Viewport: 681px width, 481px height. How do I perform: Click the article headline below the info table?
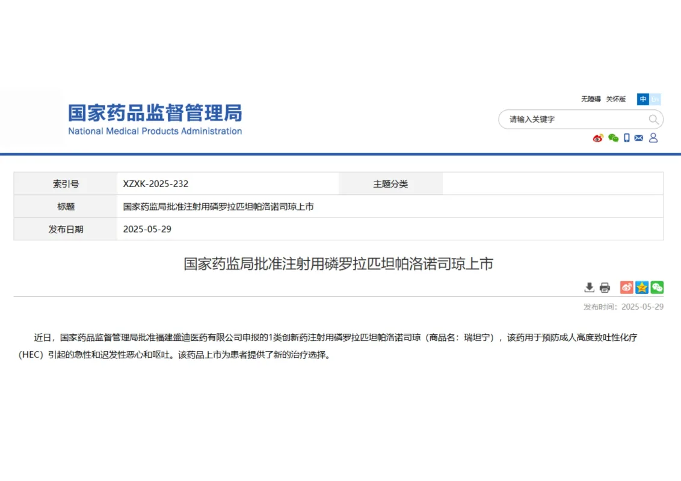tap(338, 263)
